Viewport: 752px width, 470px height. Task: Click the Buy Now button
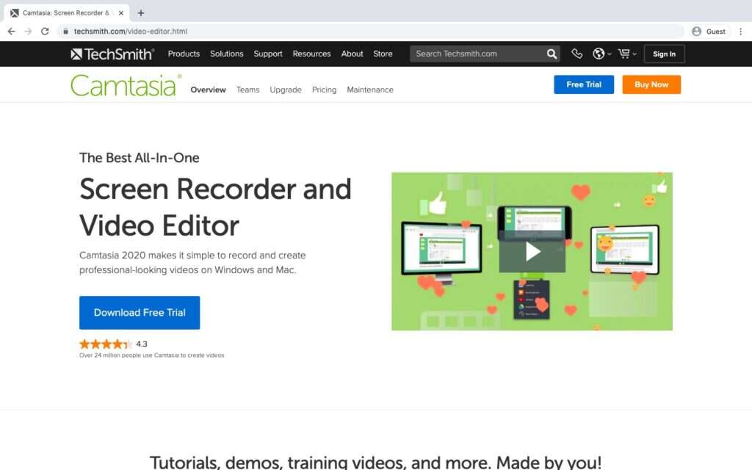pos(651,84)
